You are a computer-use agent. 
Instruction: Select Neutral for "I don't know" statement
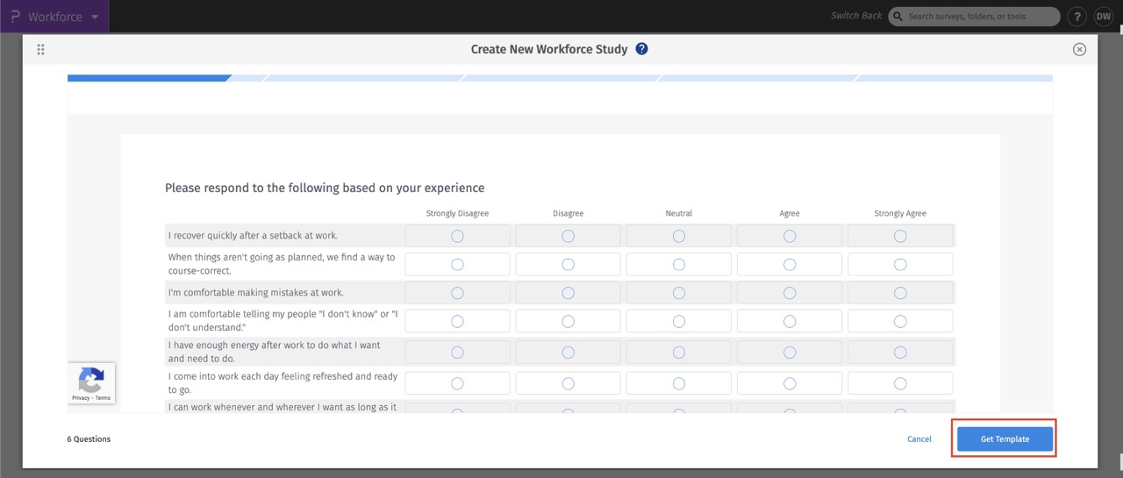point(679,321)
